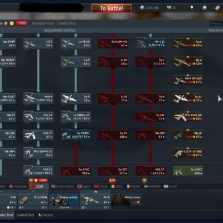This screenshot has height=223, width=223.
Task: Select the La-9 fighter card
Action: tap(76, 62)
